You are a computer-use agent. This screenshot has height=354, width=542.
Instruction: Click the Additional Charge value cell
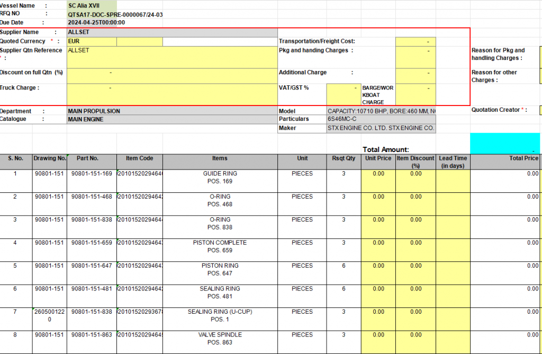tap(415, 76)
